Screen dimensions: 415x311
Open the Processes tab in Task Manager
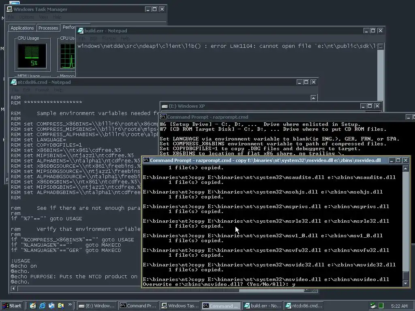(48, 28)
